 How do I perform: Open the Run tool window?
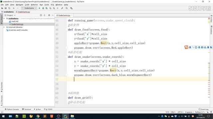pyautogui.click(x=38, y=109)
